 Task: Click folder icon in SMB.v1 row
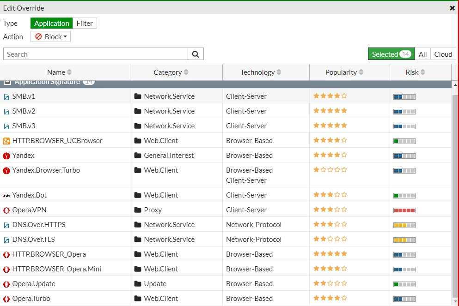click(138, 96)
